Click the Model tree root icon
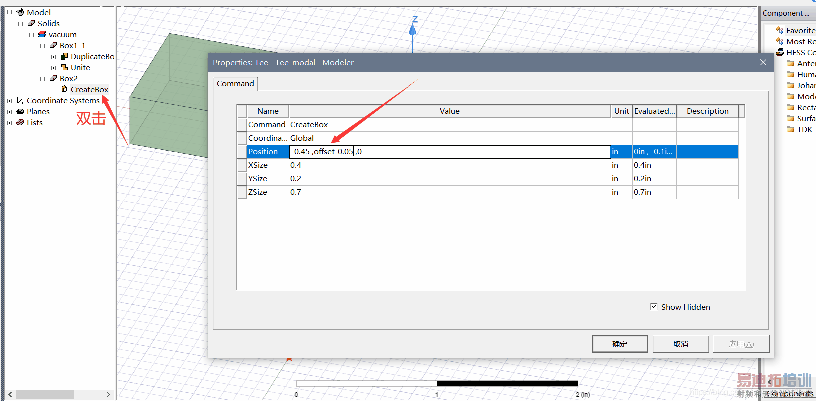 click(20, 12)
